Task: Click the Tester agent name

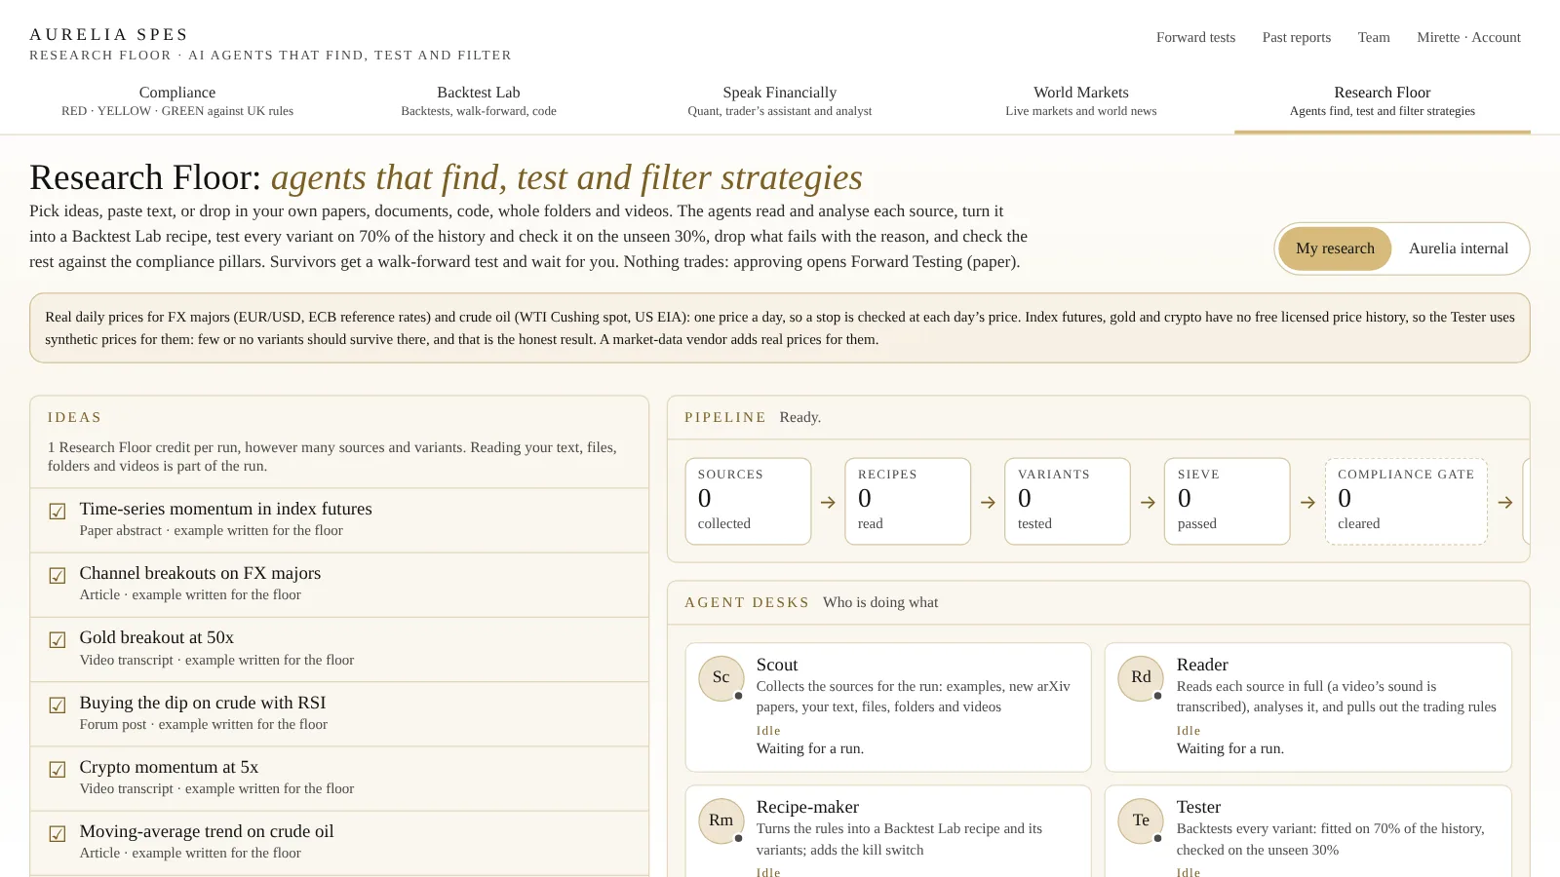Action: pyautogui.click(x=1198, y=807)
